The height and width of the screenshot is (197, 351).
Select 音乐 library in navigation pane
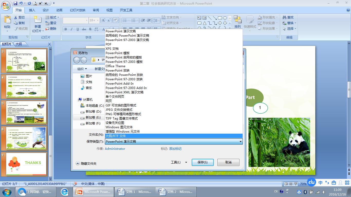pos(86,88)
